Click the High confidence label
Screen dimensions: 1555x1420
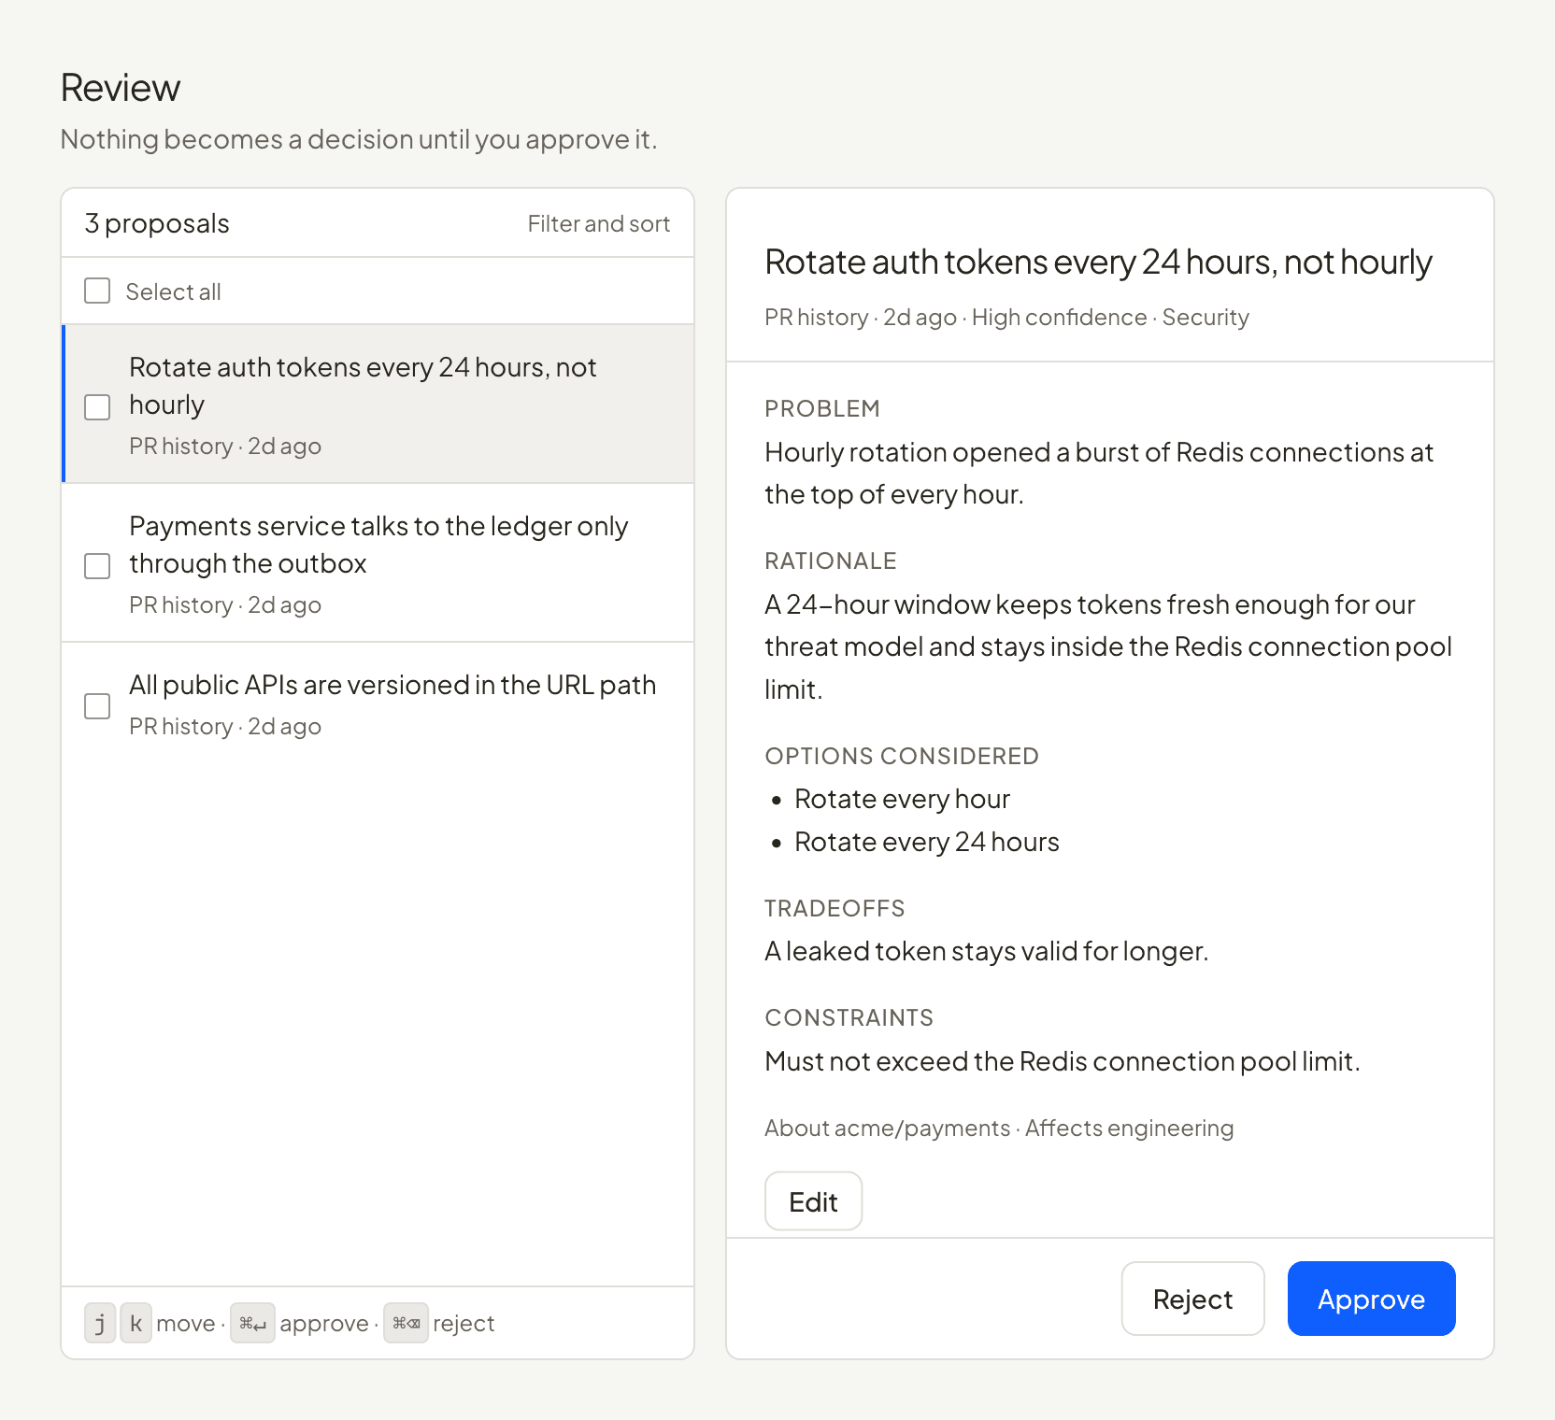coord(1059,317)
